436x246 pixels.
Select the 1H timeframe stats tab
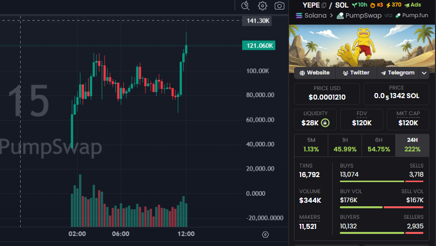pyautogui.click(x=345, y=145)
